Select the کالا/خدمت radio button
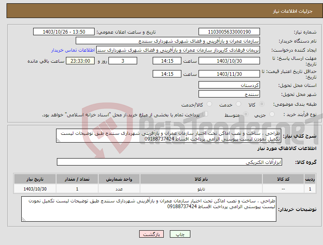Image resolution: width=323 pixels, height=245 pixels. [x=209, y=104]
